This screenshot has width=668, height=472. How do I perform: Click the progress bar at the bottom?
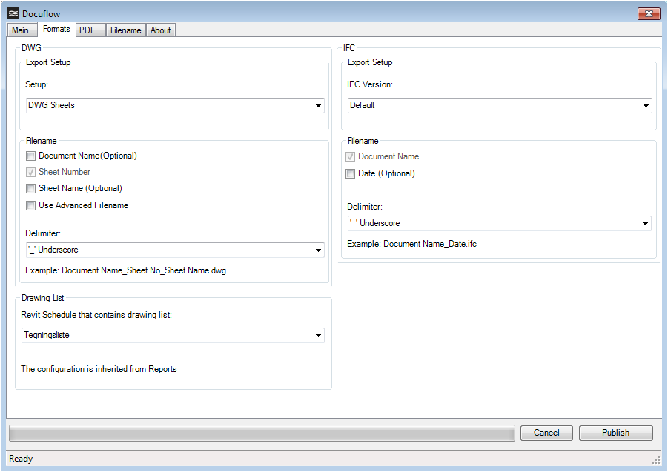262,433
